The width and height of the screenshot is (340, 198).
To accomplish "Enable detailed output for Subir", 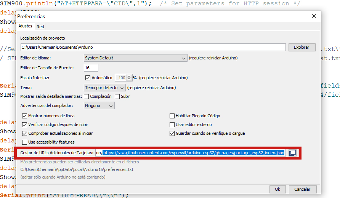I will pos(117,96).
